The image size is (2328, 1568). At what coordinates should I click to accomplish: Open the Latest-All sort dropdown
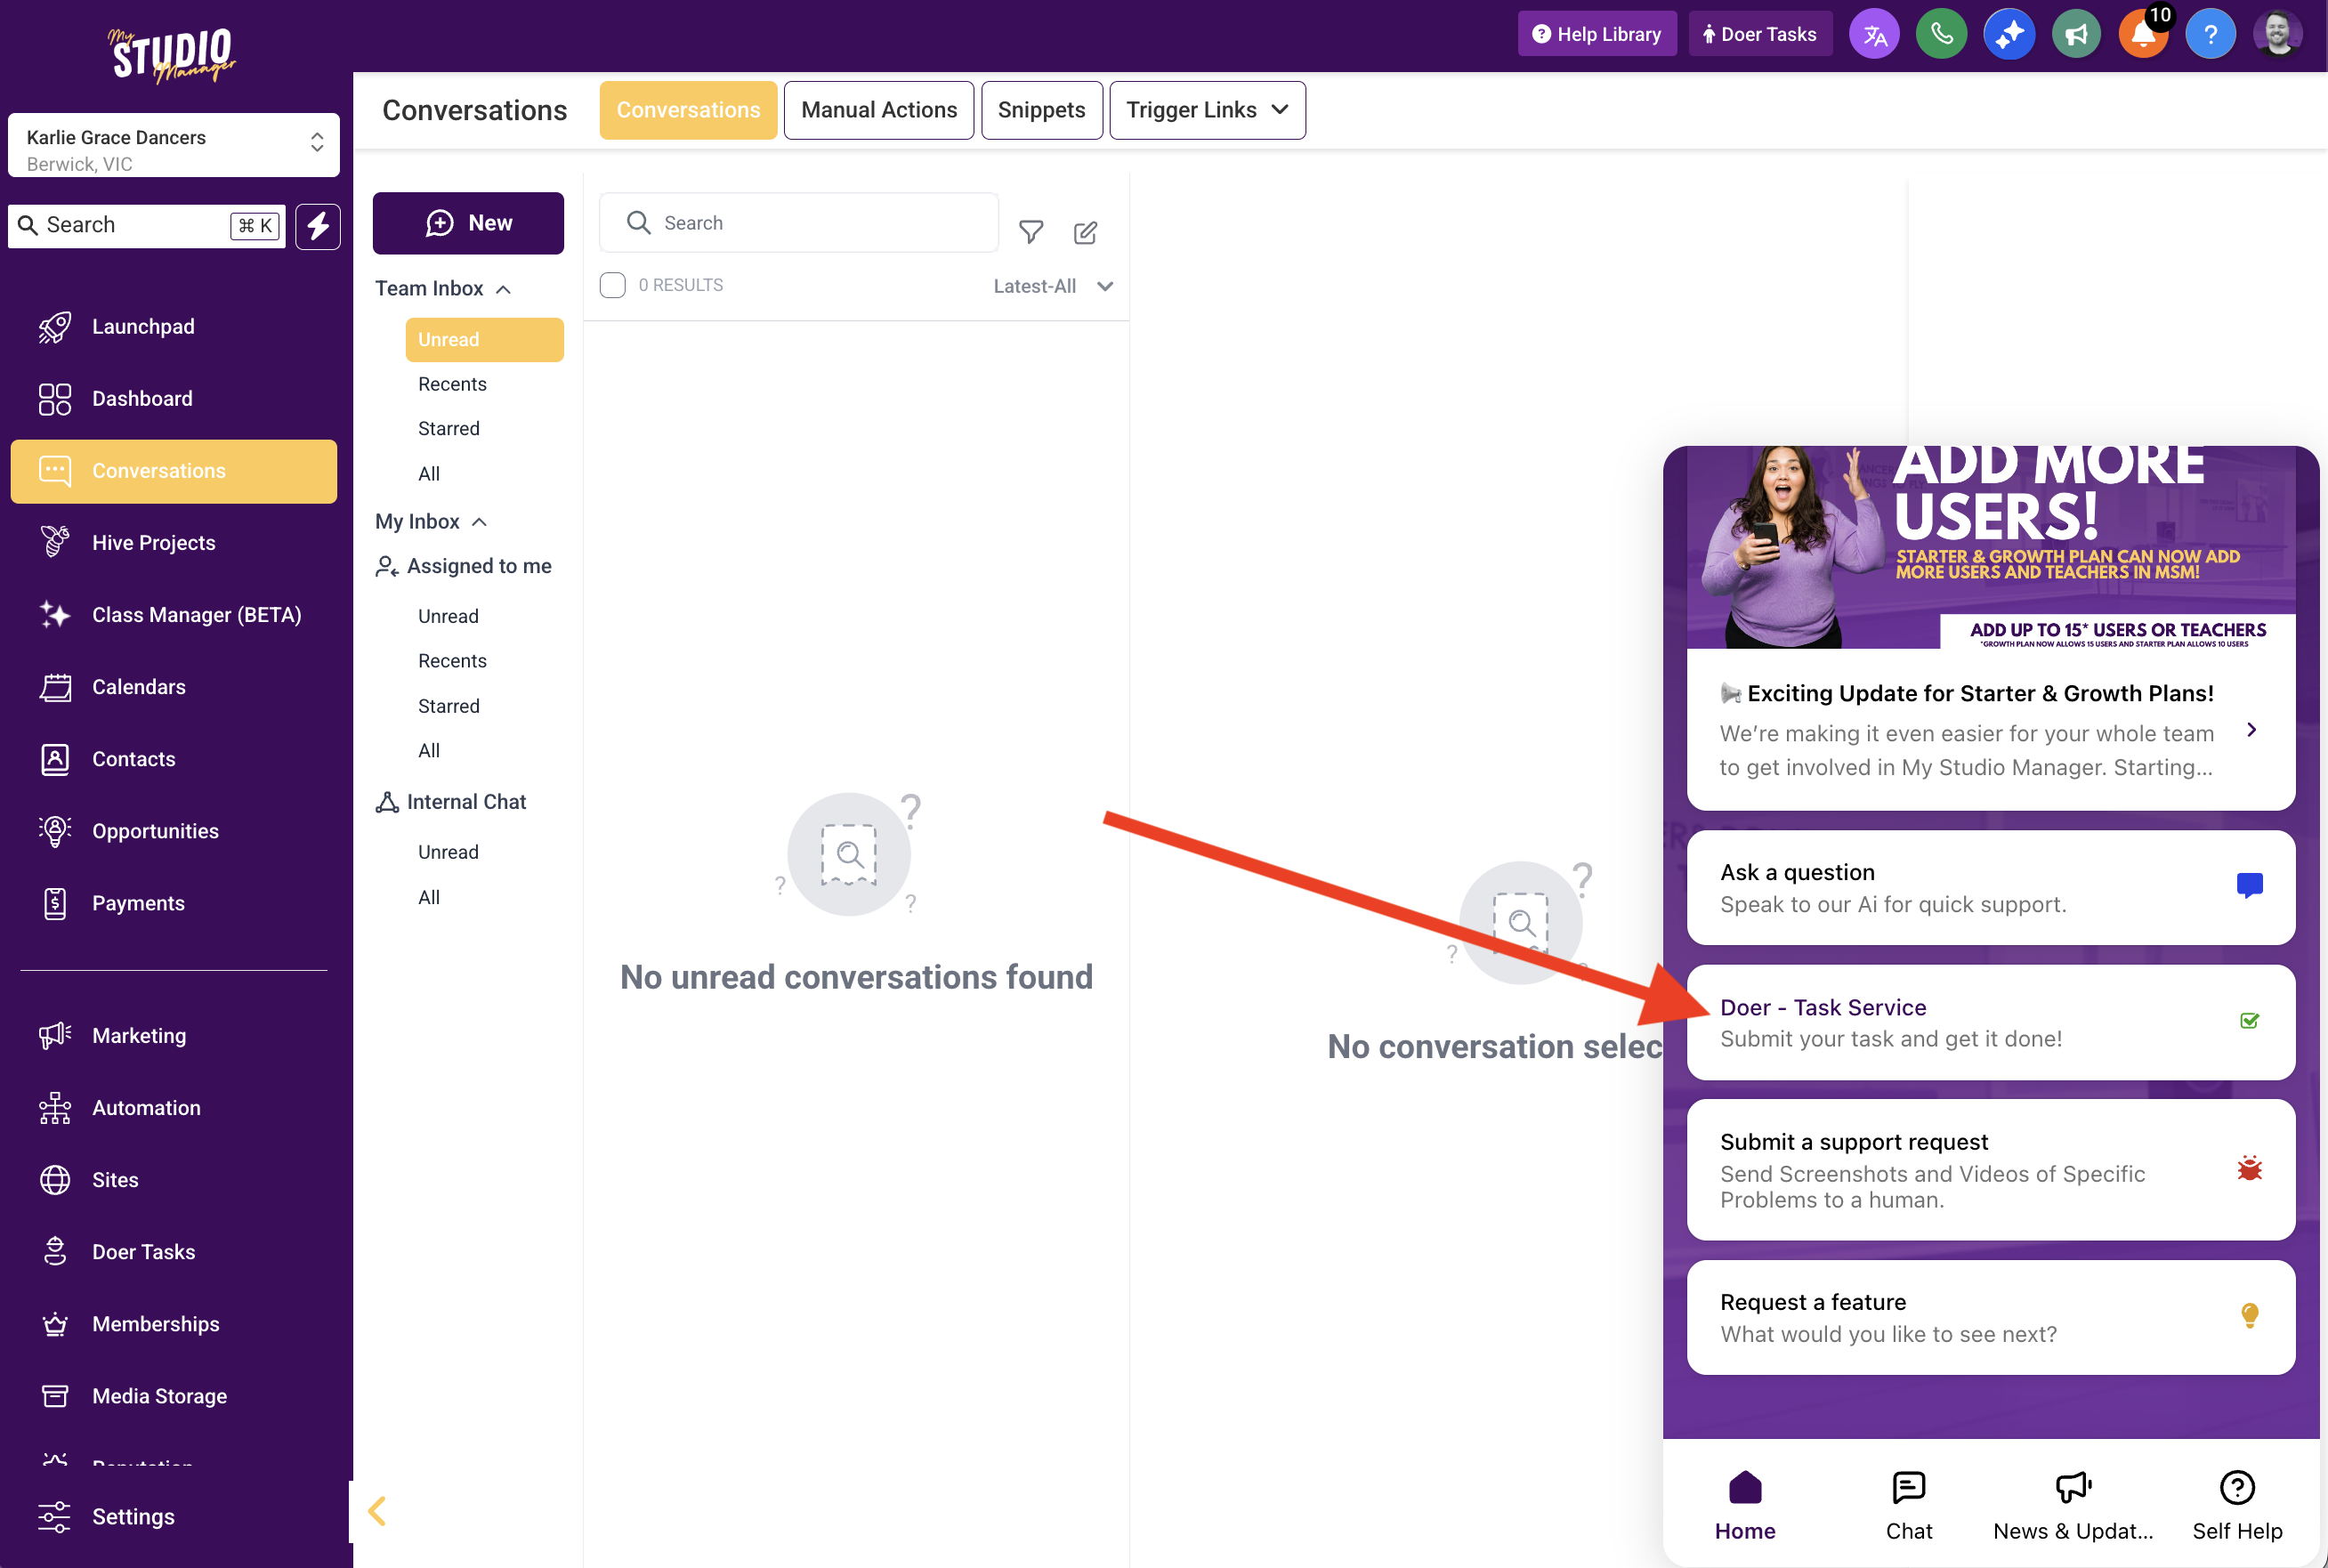[1053, 286]
